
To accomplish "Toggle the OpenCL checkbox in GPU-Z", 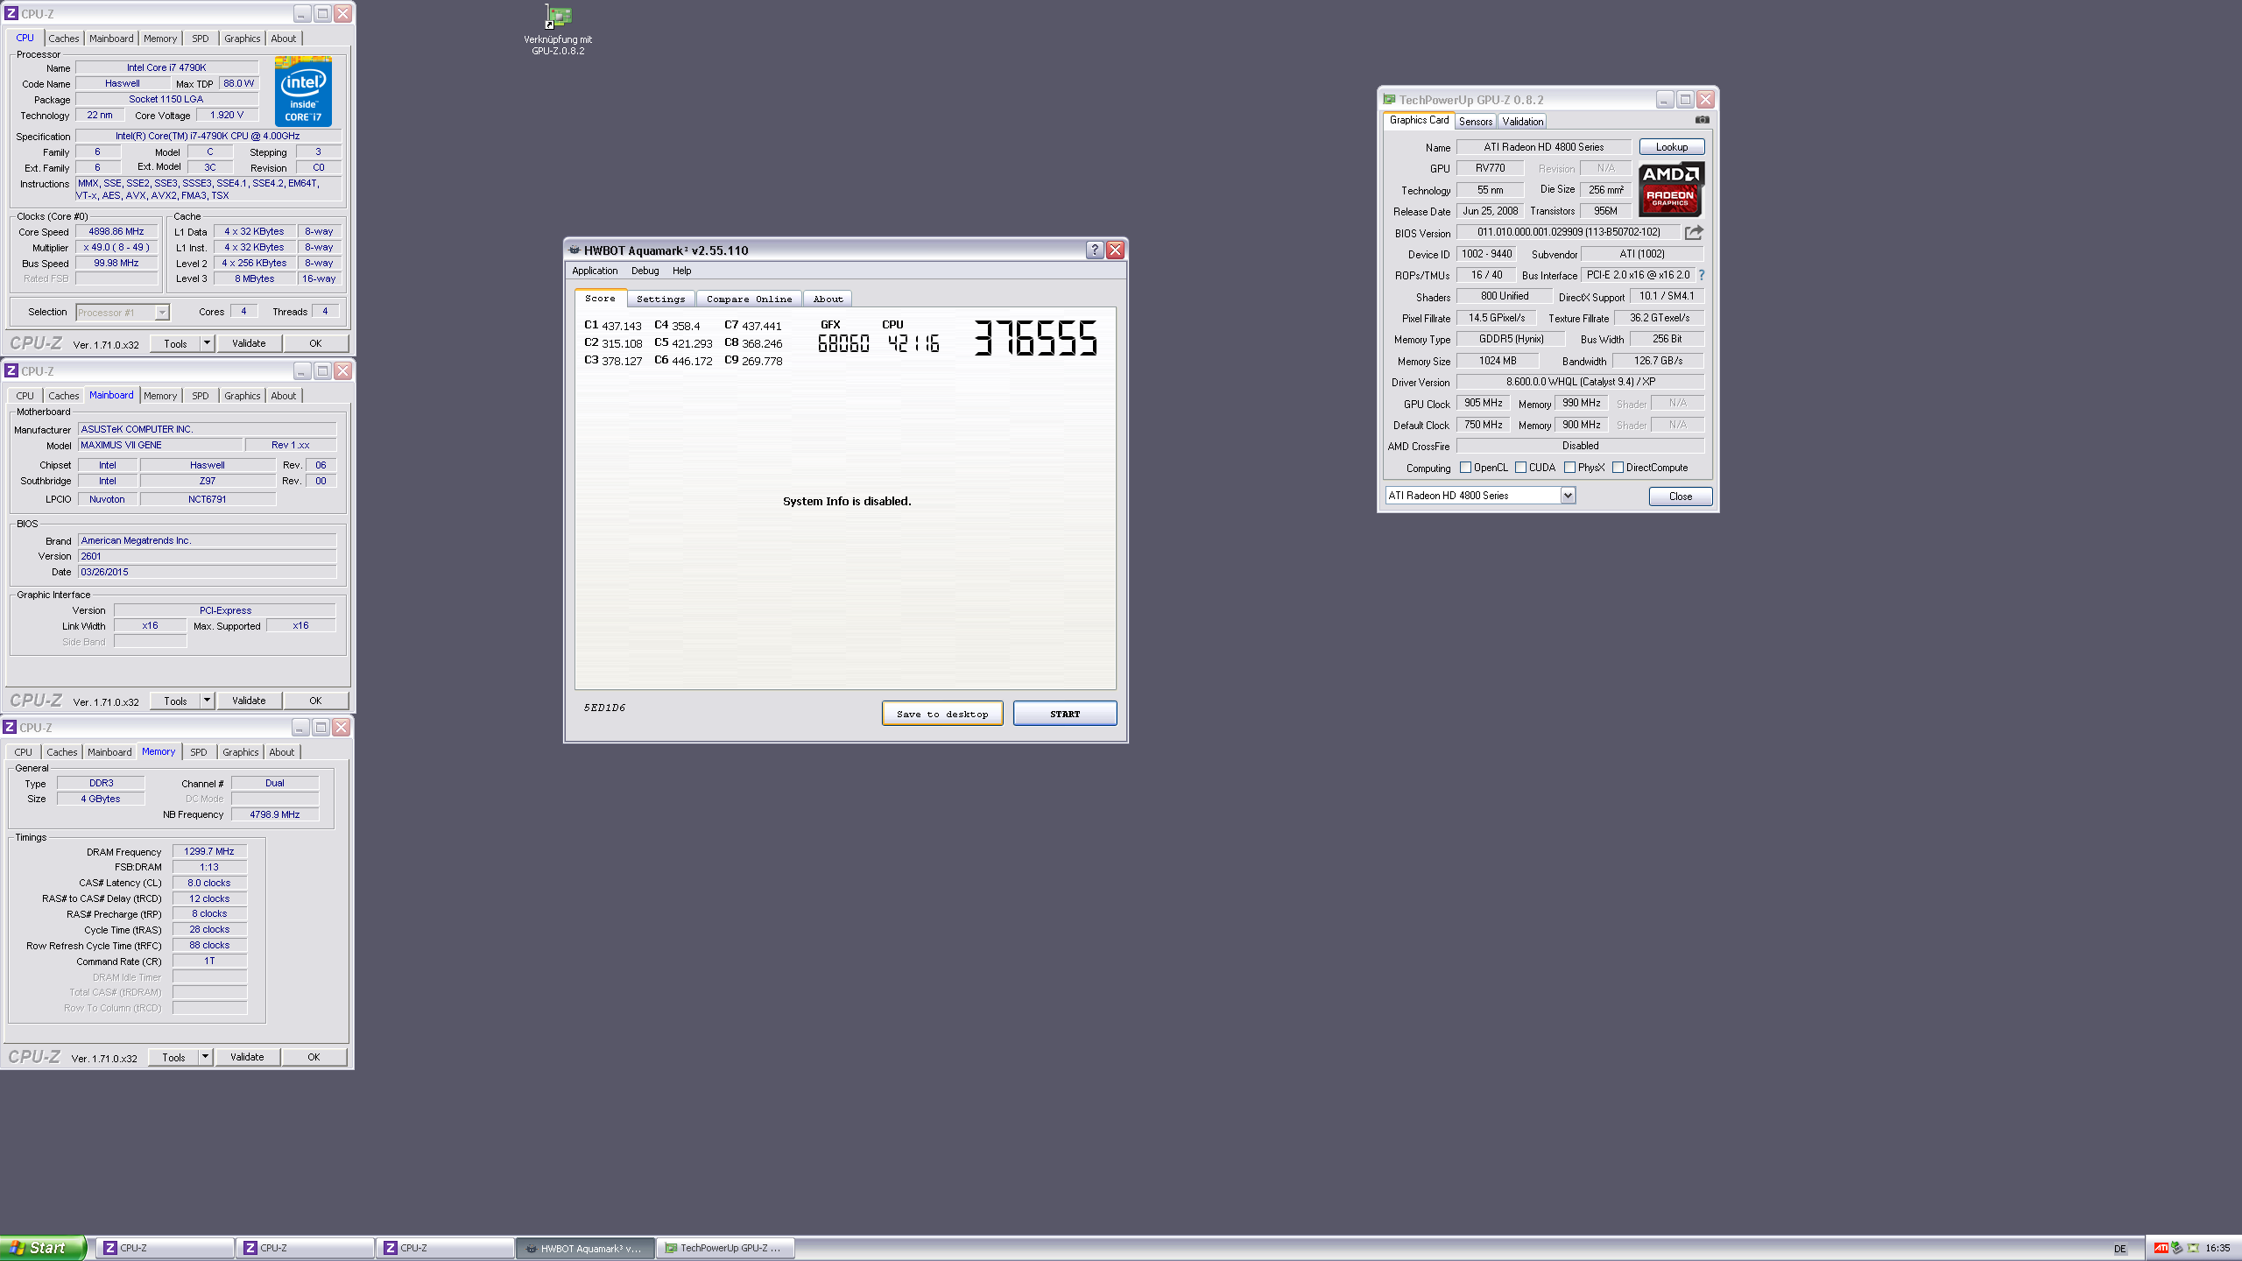I will pos(1465,468).
